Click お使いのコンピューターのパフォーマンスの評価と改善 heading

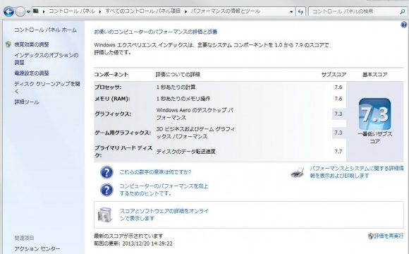tap(156, 32)
